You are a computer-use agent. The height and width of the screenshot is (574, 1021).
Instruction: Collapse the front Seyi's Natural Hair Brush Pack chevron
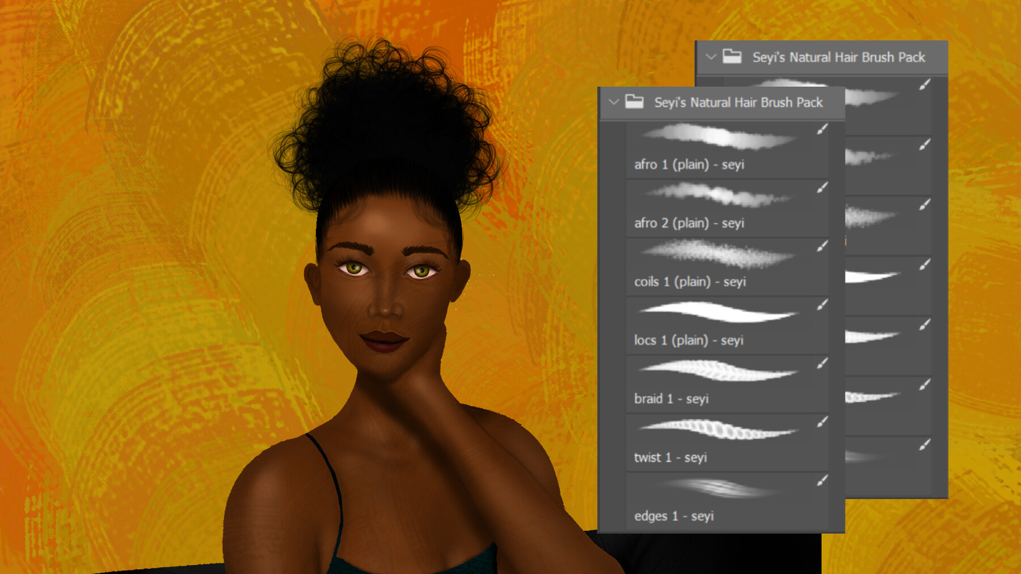coord(613,103)
